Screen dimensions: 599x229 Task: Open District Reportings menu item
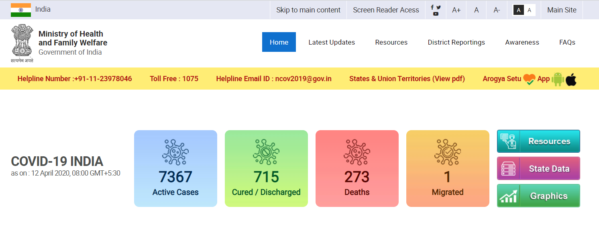coord(456,42)
